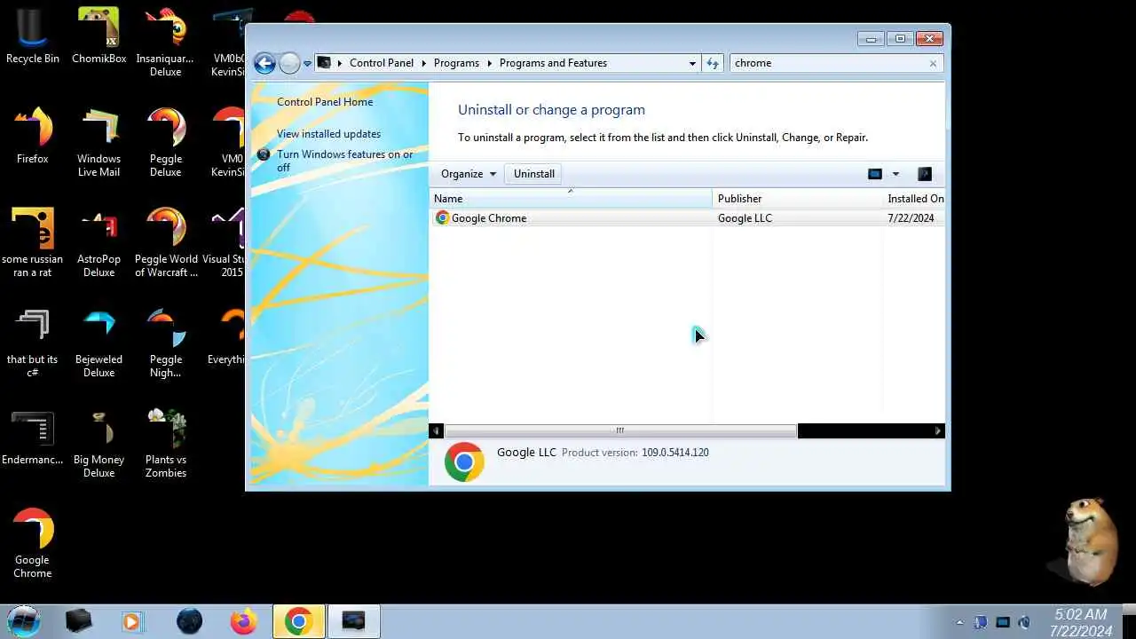Sort by the Name column header
Screen dimensions: 1136x639
pyautogui.click(x=571, y=199)
